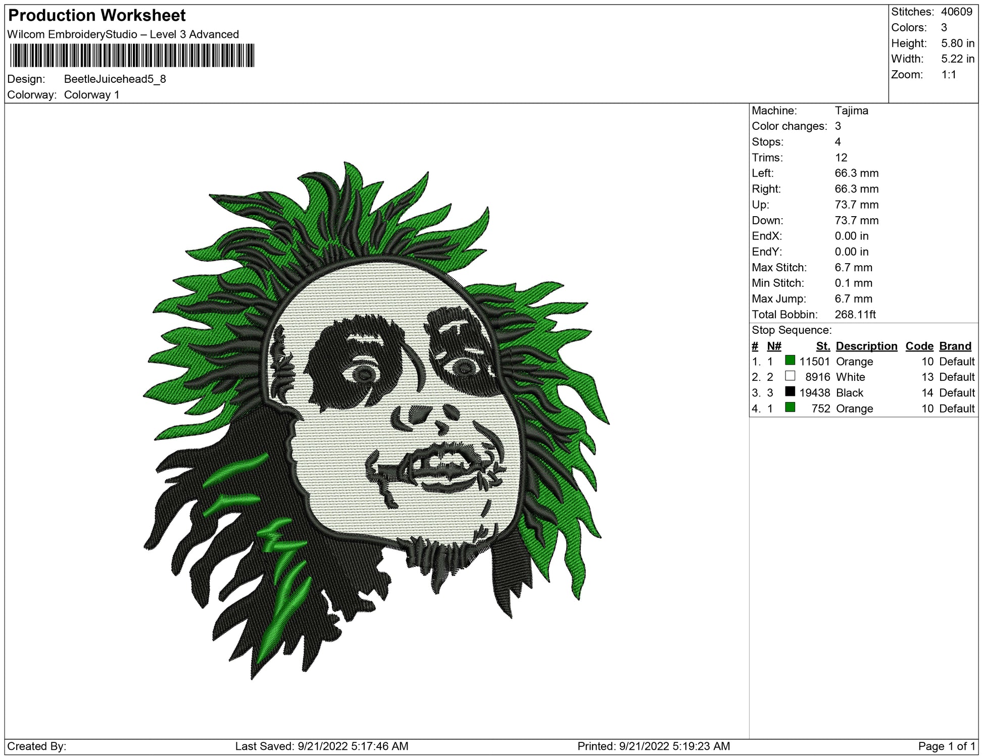Screen dimensions: 983x756
Task: Click the green swatch in stop row 4
Action: click(x=790, y=408)
